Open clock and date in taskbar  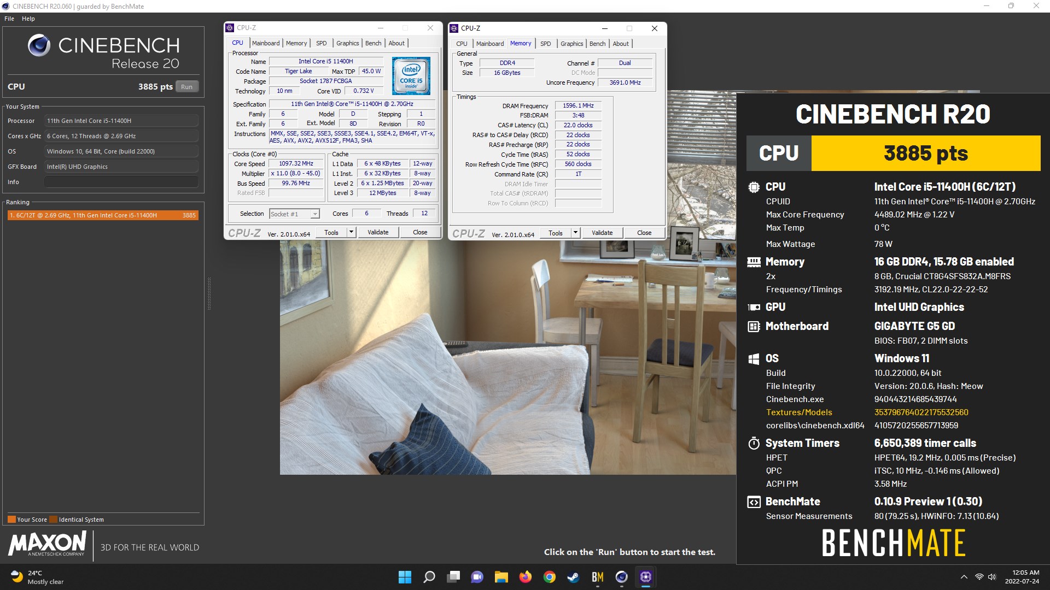pos(1022,577)
